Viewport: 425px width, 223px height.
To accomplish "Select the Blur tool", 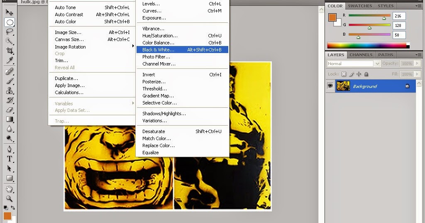I will pos(9,129).
